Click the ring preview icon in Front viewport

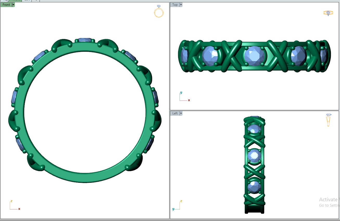pos(159,11)
